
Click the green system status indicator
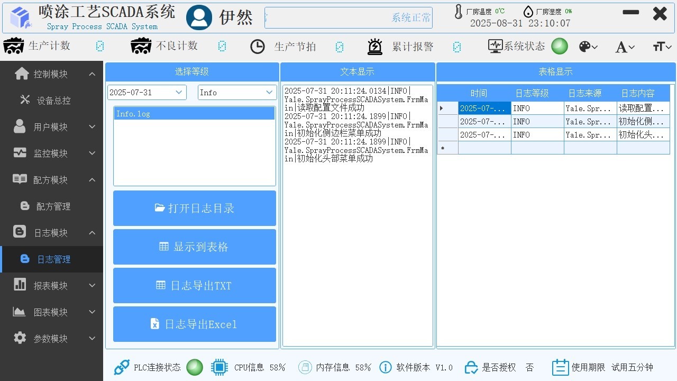point(560,46)
